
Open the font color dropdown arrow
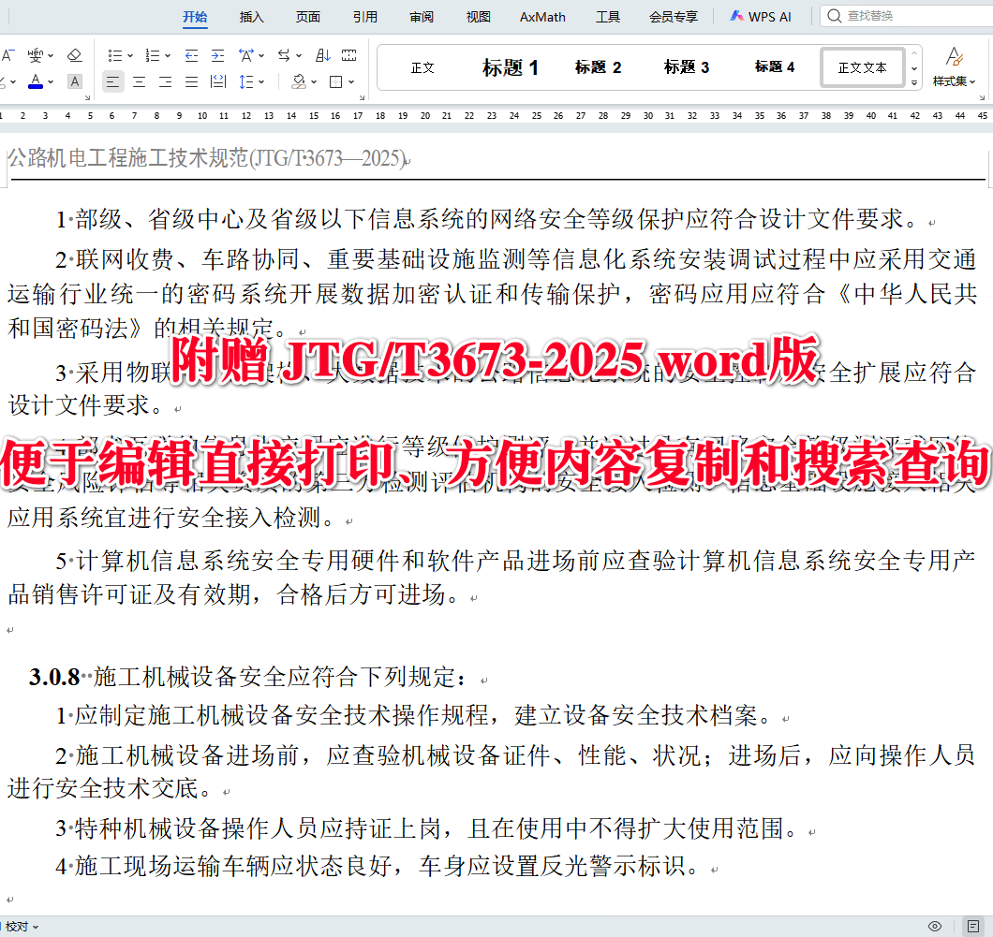pos(50,82)
